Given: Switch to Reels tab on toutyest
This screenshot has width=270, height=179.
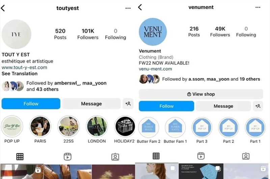Looking at the screenshot, I should (67, 157).
